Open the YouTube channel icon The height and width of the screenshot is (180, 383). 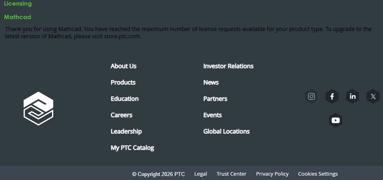(x=335, y=120)
